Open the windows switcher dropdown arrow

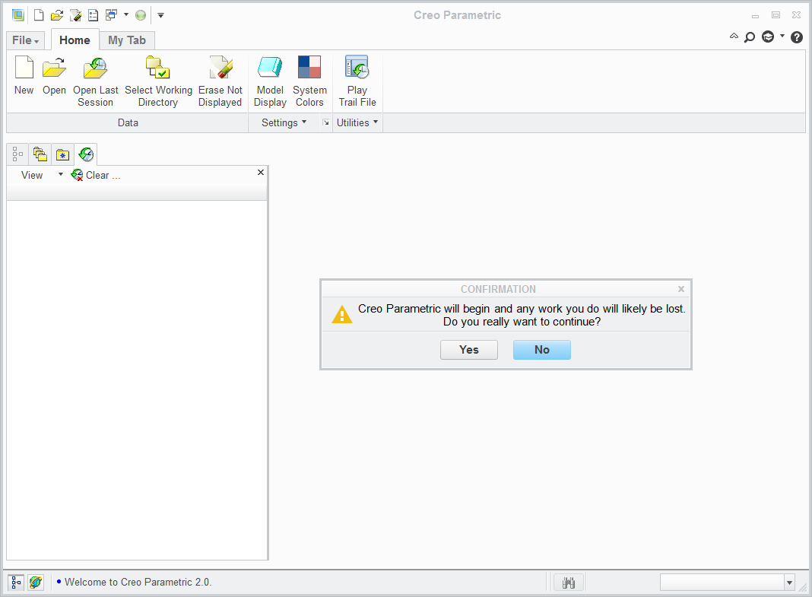coord(126,14)
